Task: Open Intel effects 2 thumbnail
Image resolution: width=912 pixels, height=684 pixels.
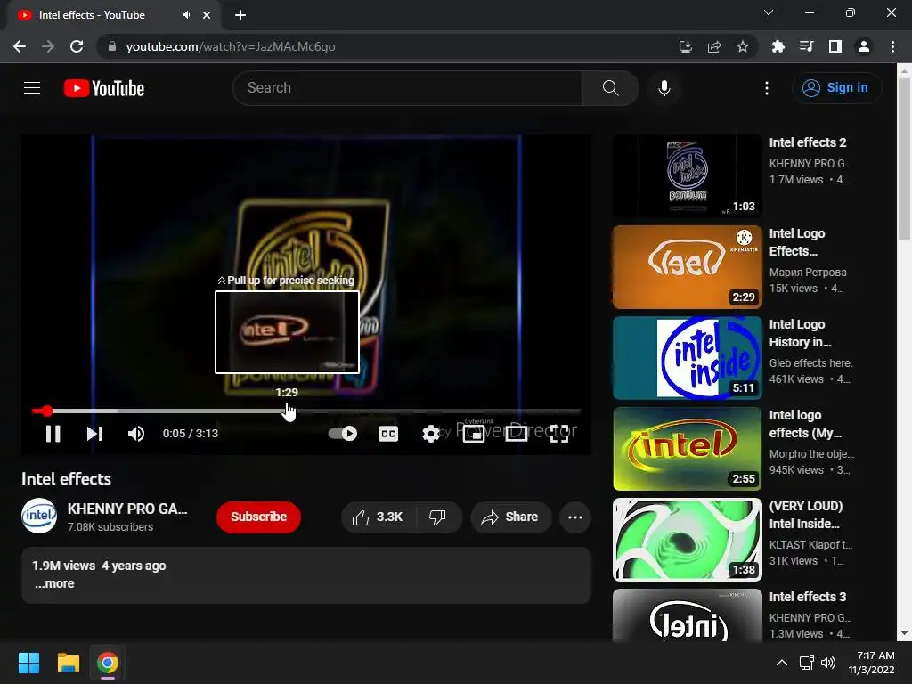Action: pos(688,175)
